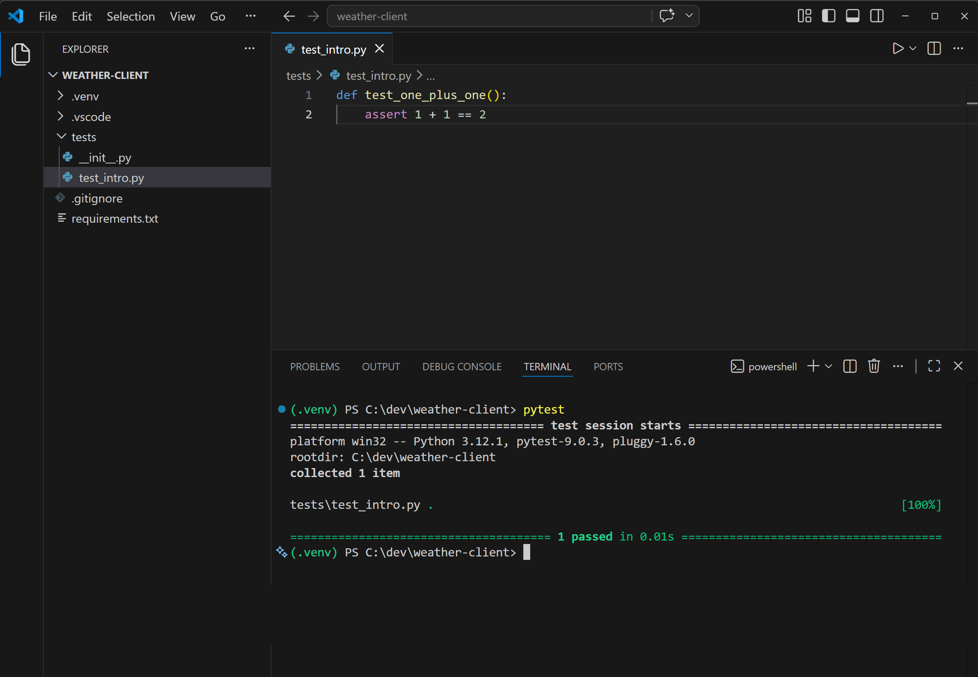Click the git icon beside .gitignore

coord(60,198)
